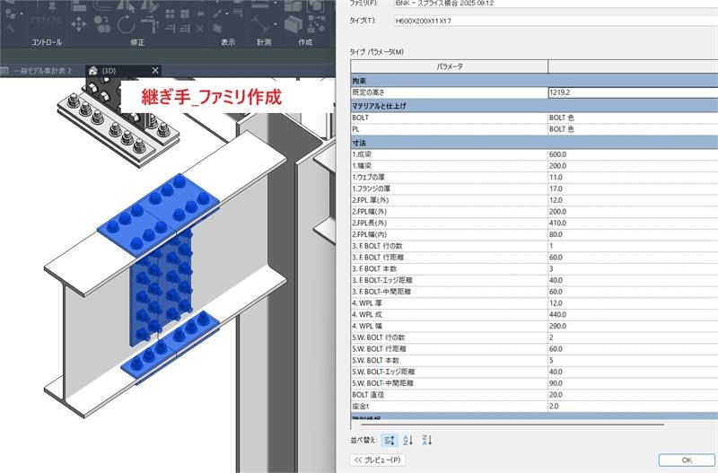718x473 pixels.
Task: Open the ファミリ(F) family dropdown
Action: pos(538,3)
